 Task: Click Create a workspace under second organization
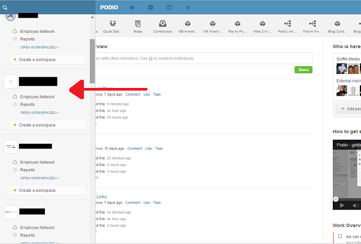coord(37,125)
